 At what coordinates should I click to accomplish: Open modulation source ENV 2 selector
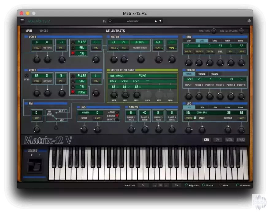(113, 81)
